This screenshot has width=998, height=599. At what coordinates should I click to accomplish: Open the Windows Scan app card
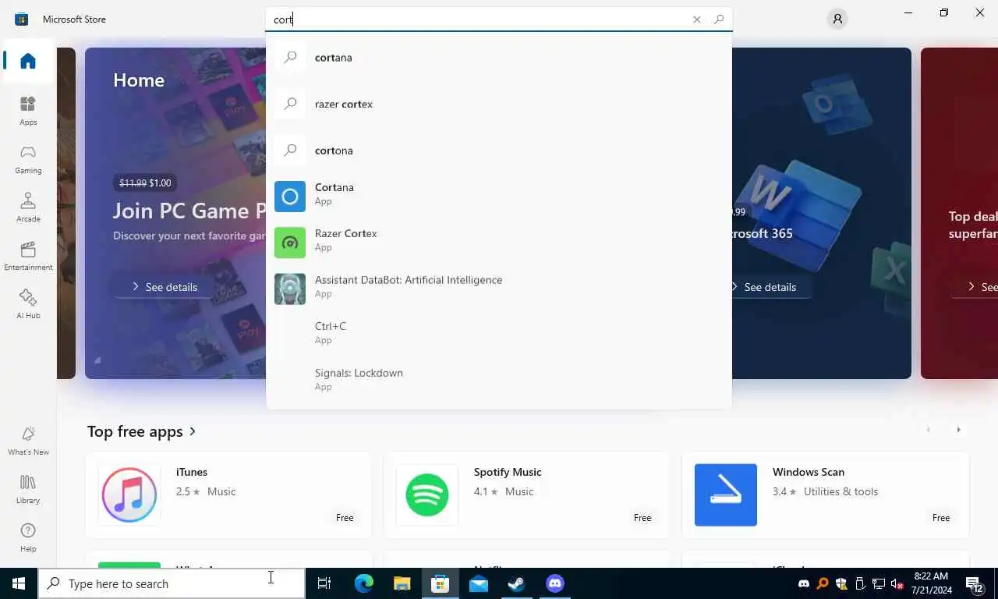825,495
